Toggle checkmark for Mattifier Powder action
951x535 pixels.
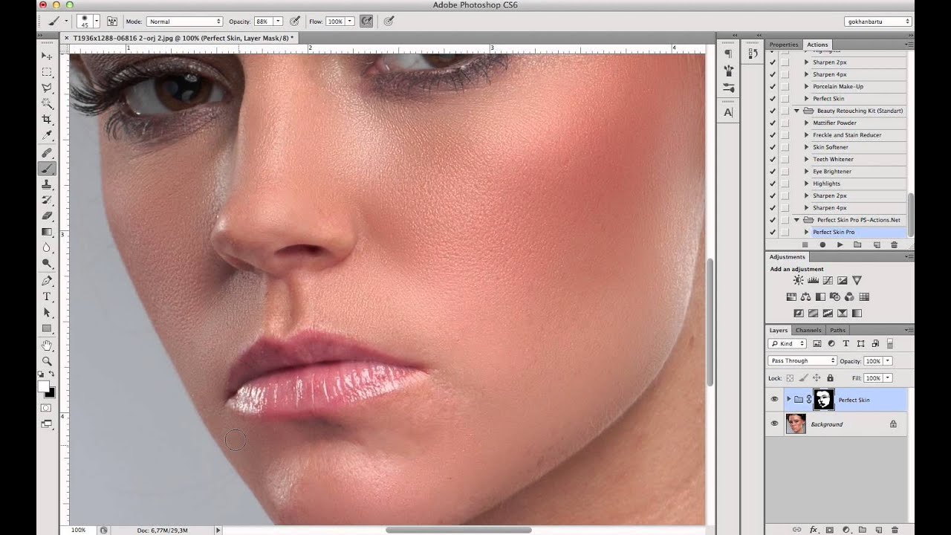(x=773, y=123)
